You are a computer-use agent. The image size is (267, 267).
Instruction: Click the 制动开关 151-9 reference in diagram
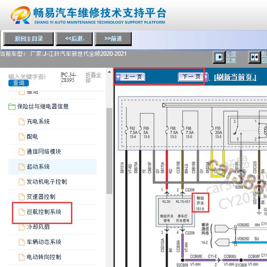coord(200,203)
